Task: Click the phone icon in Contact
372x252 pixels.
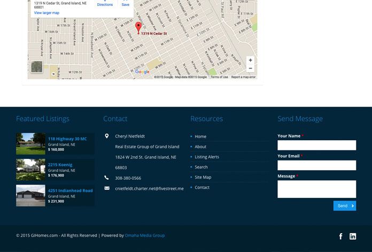Action: tap(107, 178)
